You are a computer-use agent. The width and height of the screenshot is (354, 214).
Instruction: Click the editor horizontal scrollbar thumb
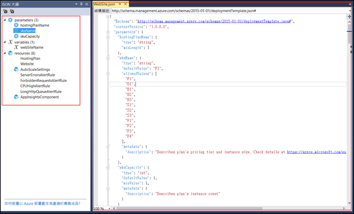coord(190,208)
